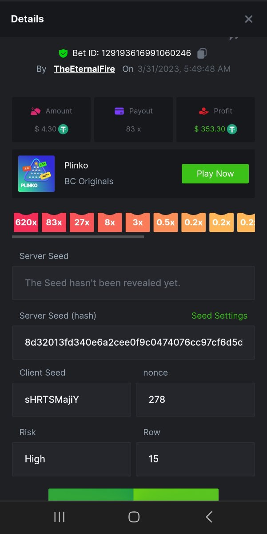The height and width of the screenshot is (534, 267).
Task: Click the Server Seed hash field
Action: coord(133,343)
